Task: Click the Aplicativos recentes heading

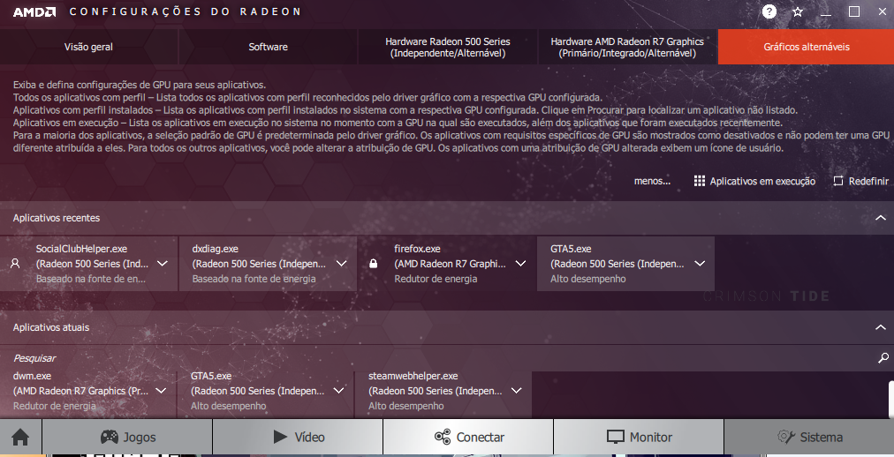Action: 57,218
